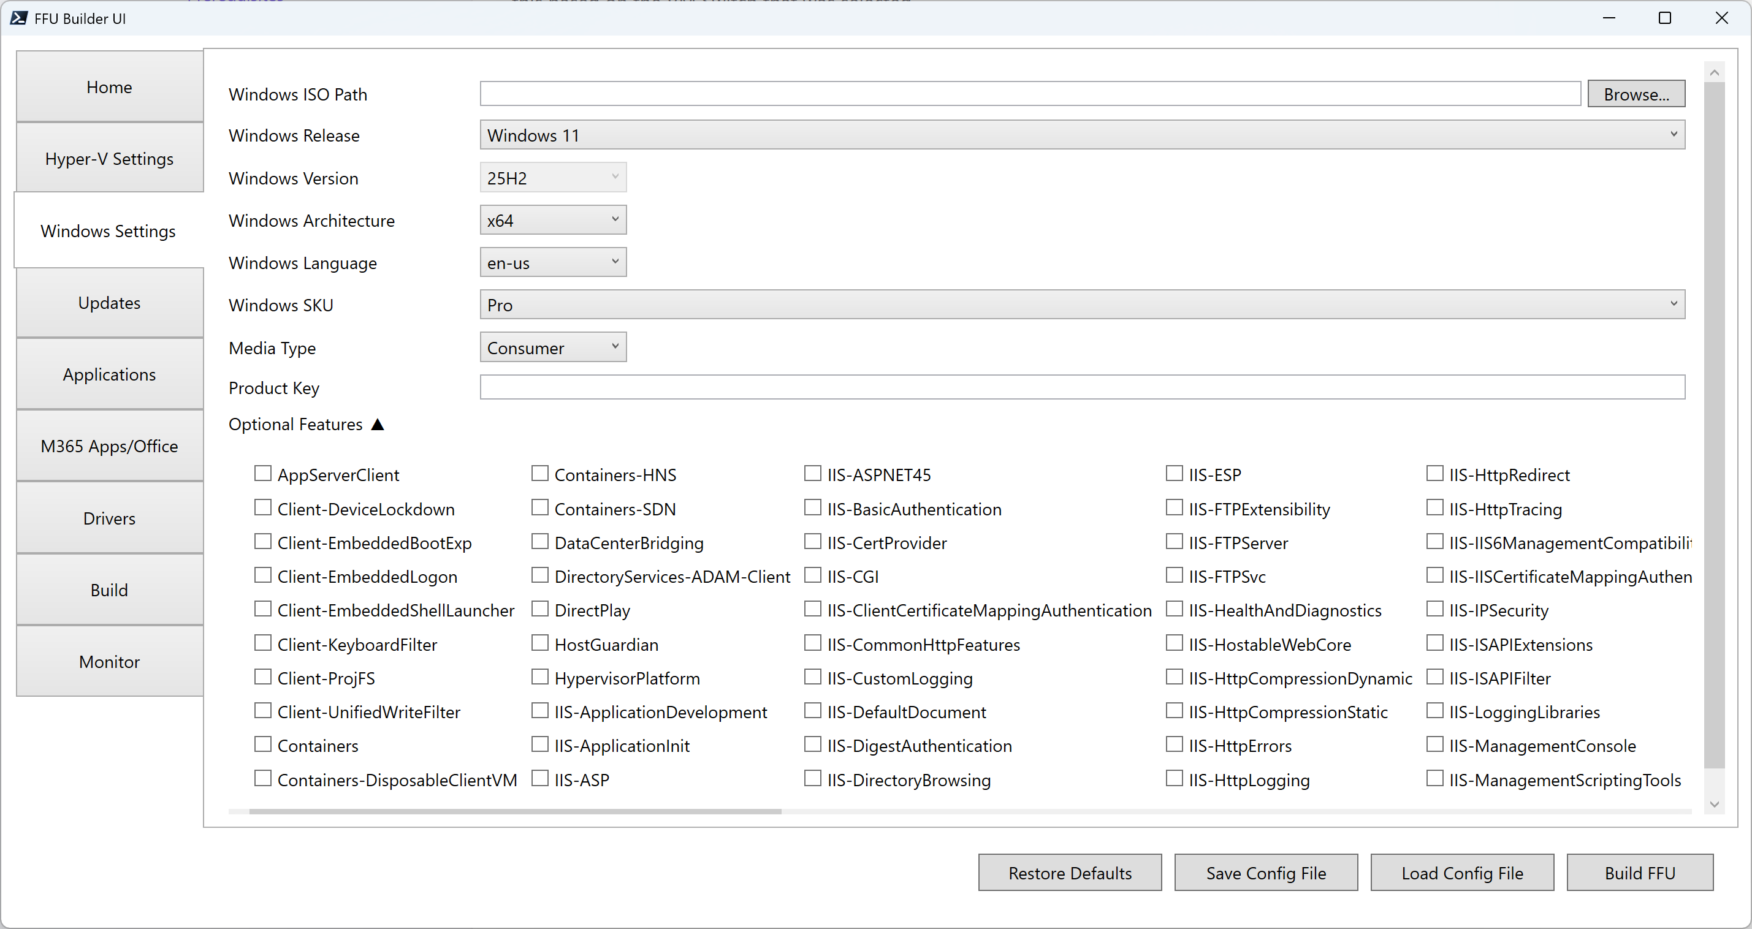The height and width of the screenshot is (929, 1752).
Task: Open the Windows Release dropdown
Action: 1081,135
